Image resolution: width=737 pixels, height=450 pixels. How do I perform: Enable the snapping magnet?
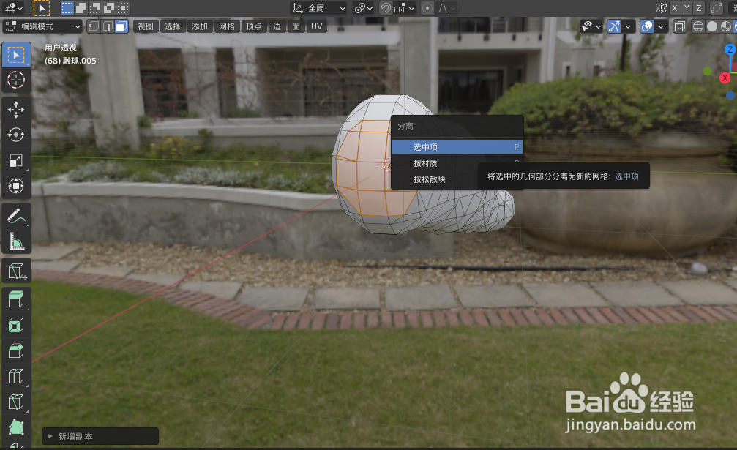386,8
